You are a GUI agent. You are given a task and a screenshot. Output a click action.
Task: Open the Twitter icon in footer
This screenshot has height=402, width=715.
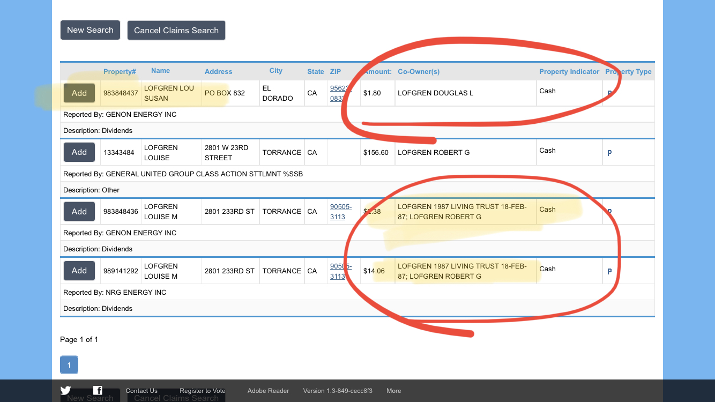pyautogui.click(x=65, y=391)
